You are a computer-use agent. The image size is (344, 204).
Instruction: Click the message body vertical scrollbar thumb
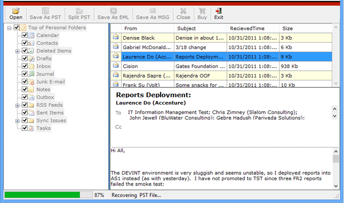pyautogui.click(x=336, y=159)
